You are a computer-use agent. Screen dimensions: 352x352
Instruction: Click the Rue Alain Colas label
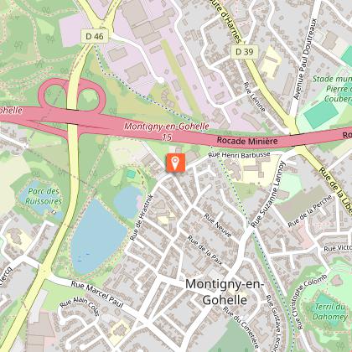click(80, 306)
